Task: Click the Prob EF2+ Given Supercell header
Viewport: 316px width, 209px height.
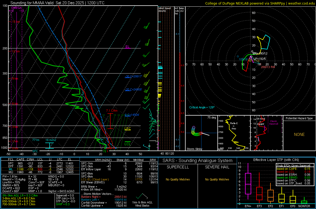Action: (x=294, y=165)
